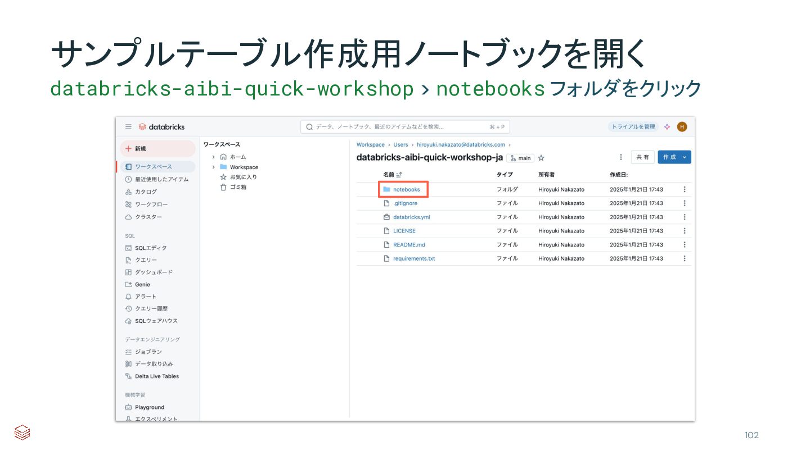Click Workspace breadcrumb link
Screen dimensions: 810x455
coord(371,144)
